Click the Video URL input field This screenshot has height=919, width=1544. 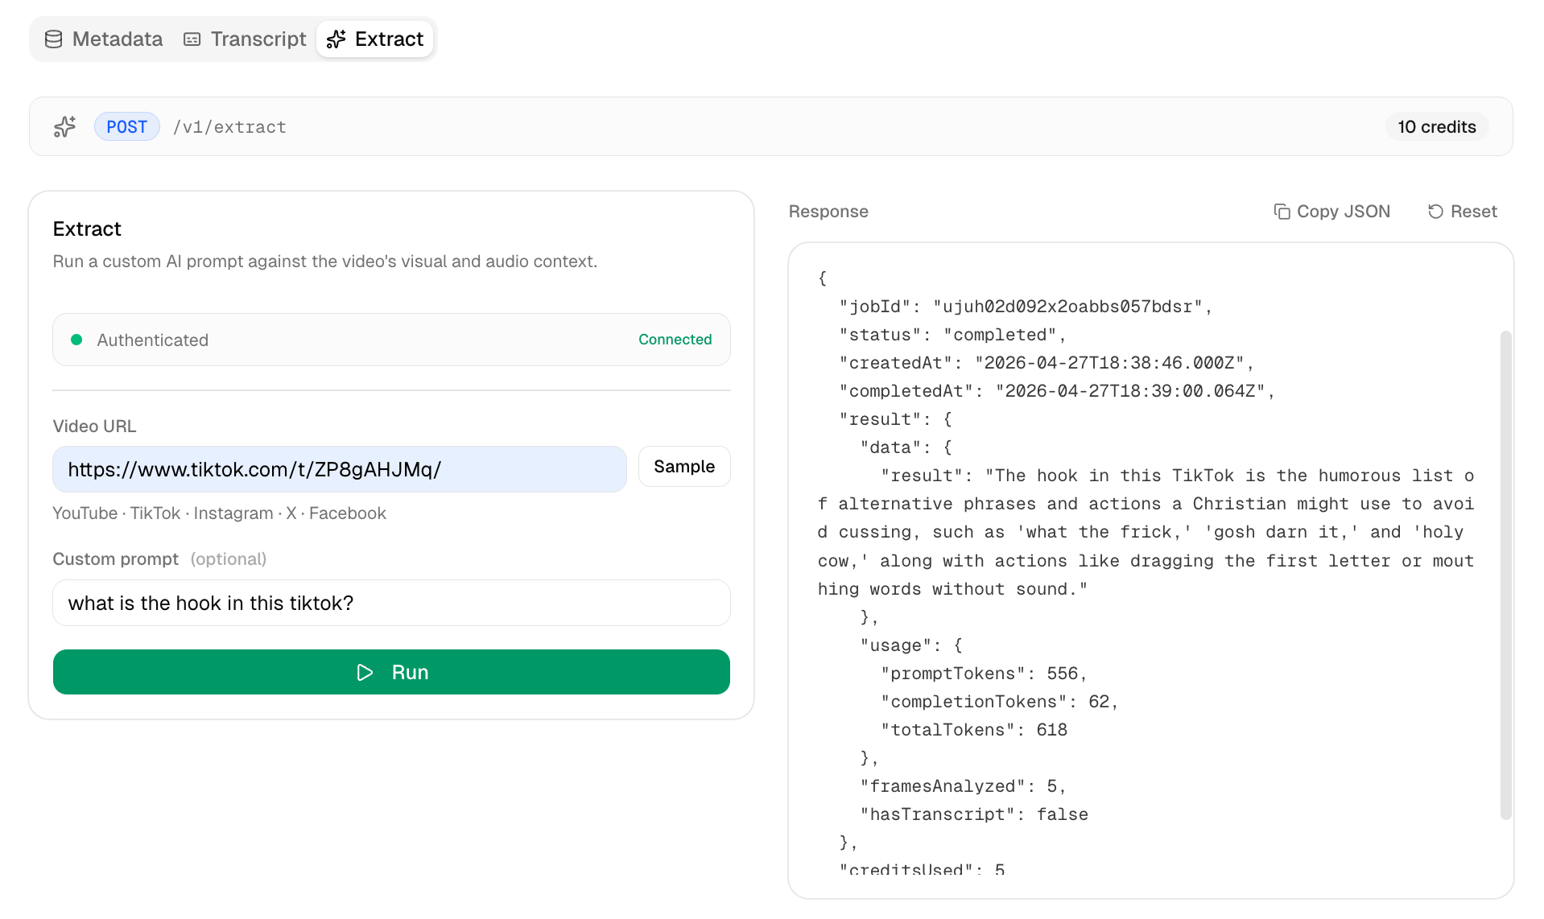point(340,469)
